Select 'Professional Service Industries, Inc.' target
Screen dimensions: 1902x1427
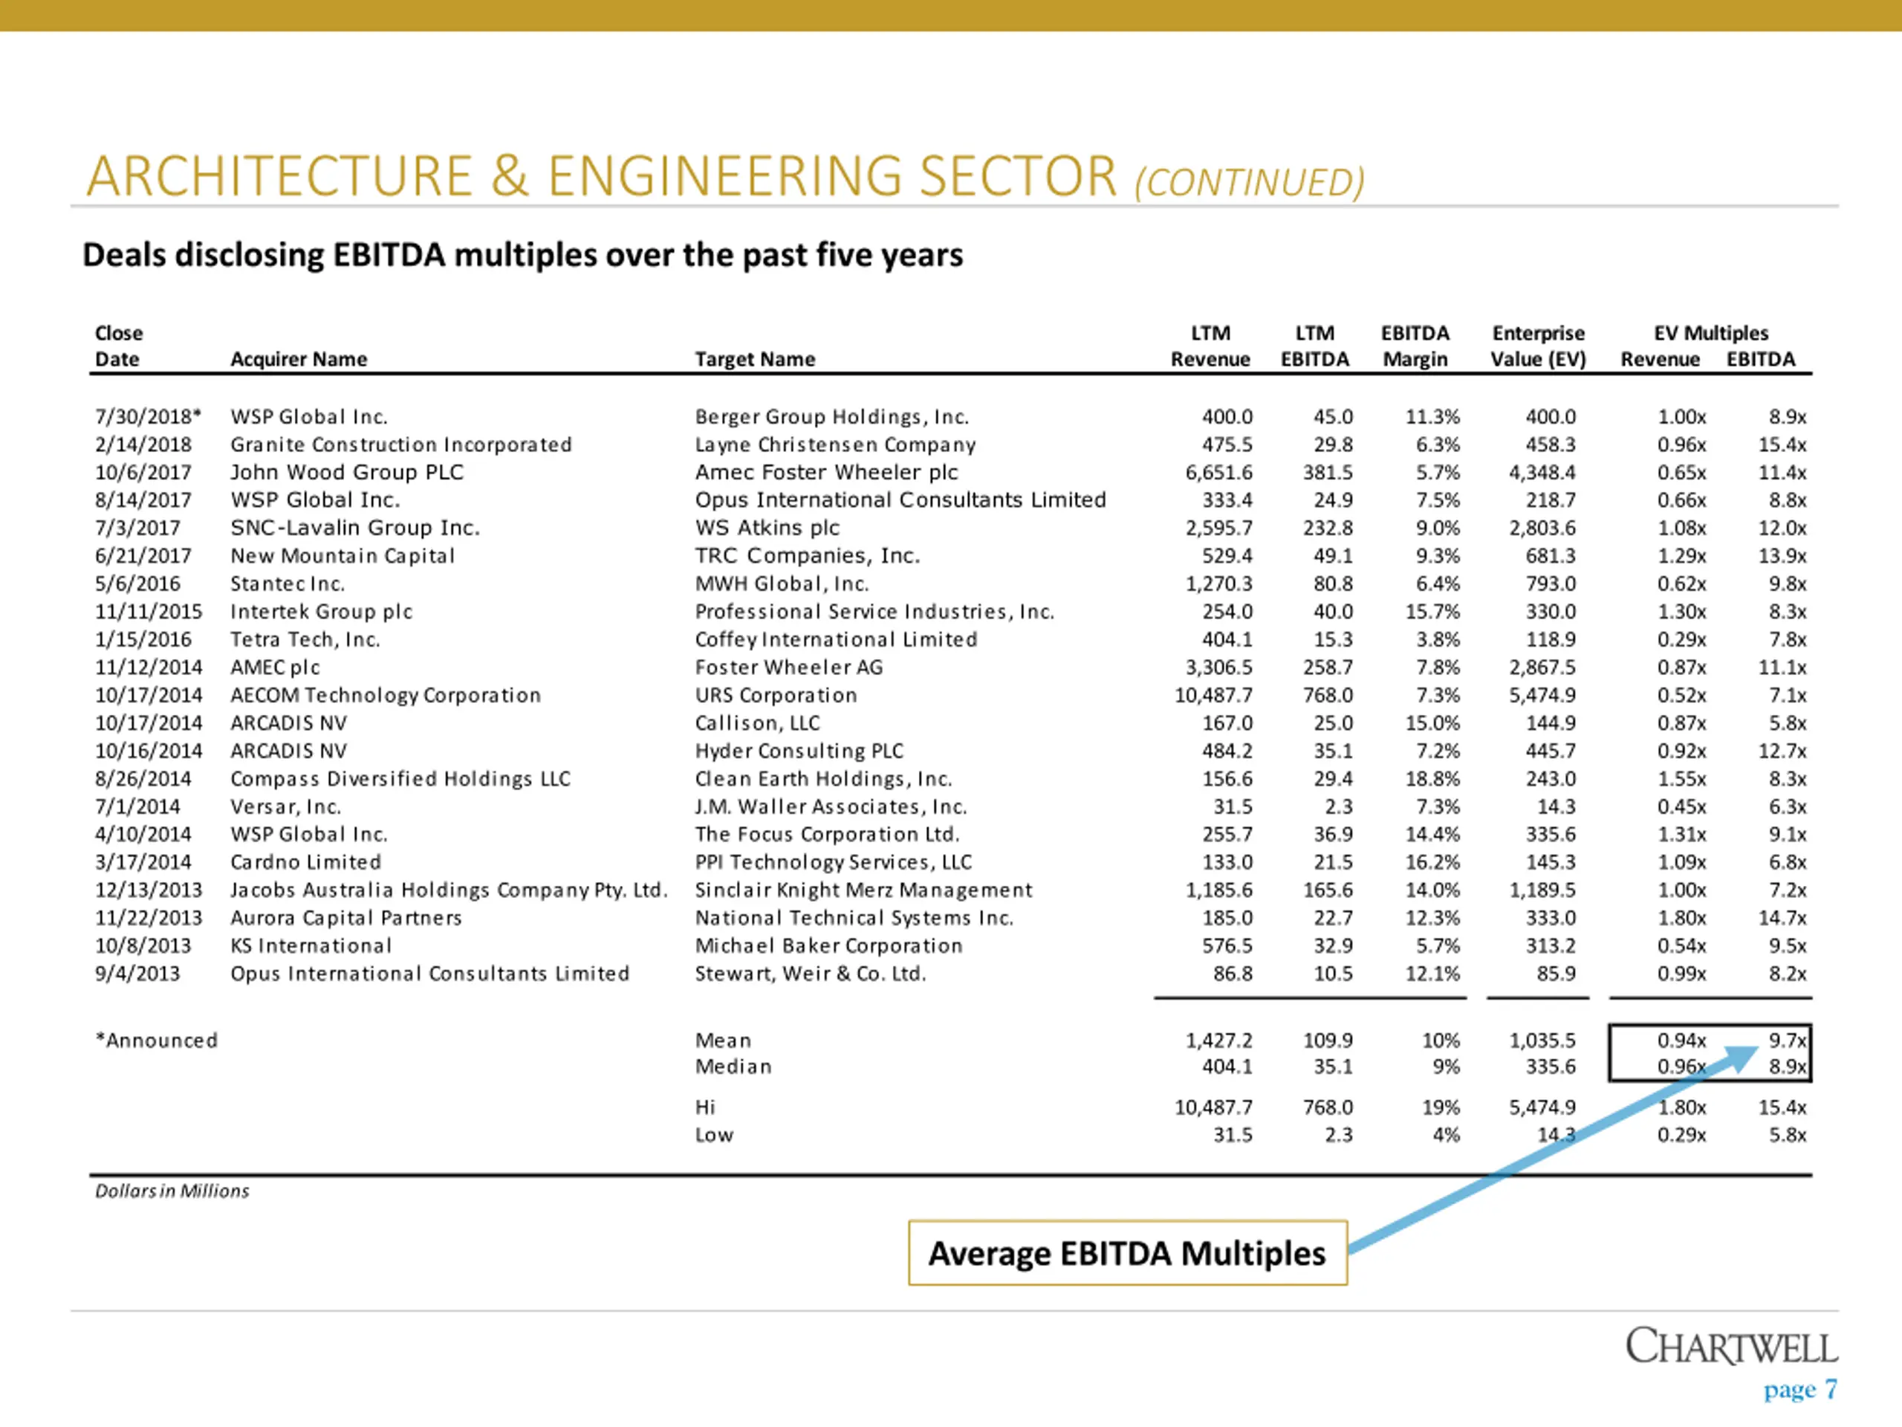click(874, 612)
